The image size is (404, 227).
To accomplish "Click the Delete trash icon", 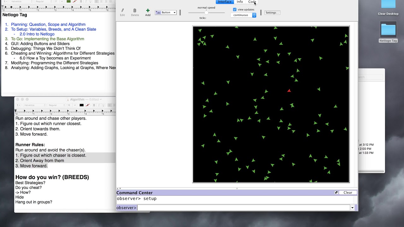I will [135, 11].
